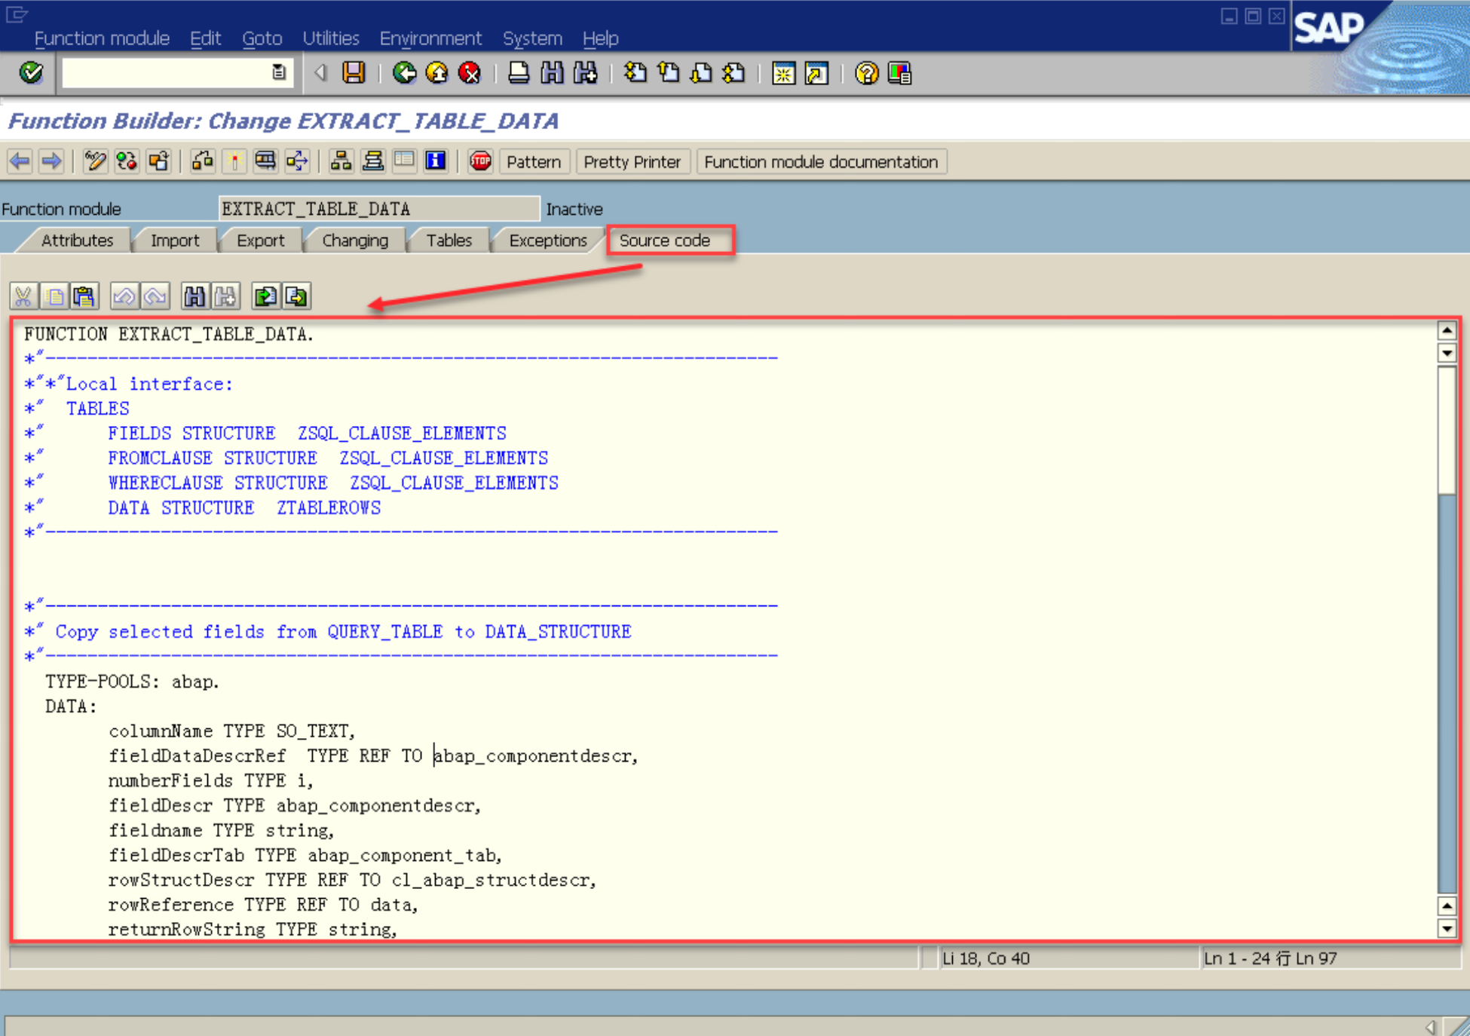Image resolution: width=1470 pixels, height=1036 pixels.
Task: Open the command field history dropdown
Action: 279,72
